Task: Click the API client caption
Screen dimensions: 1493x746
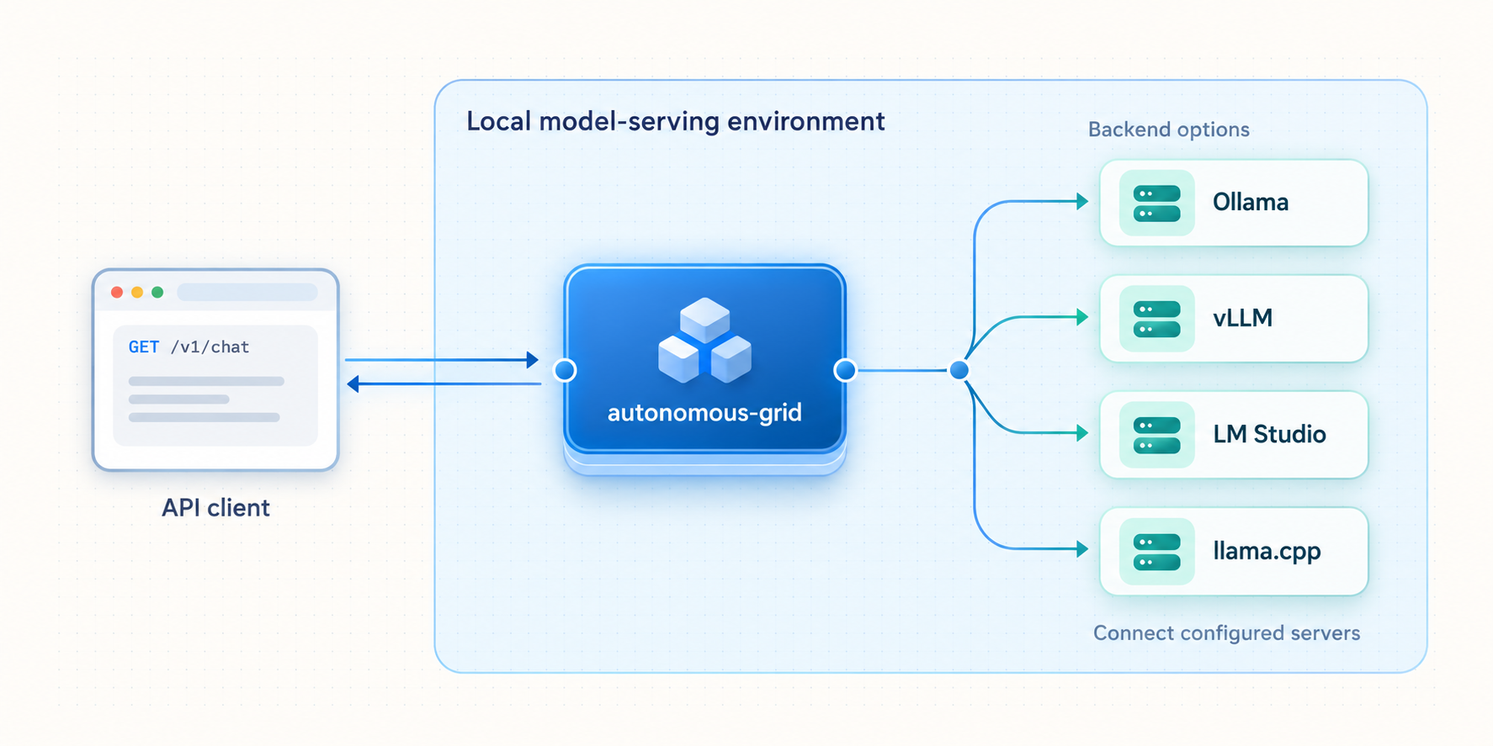Action: tap(215, 508)
